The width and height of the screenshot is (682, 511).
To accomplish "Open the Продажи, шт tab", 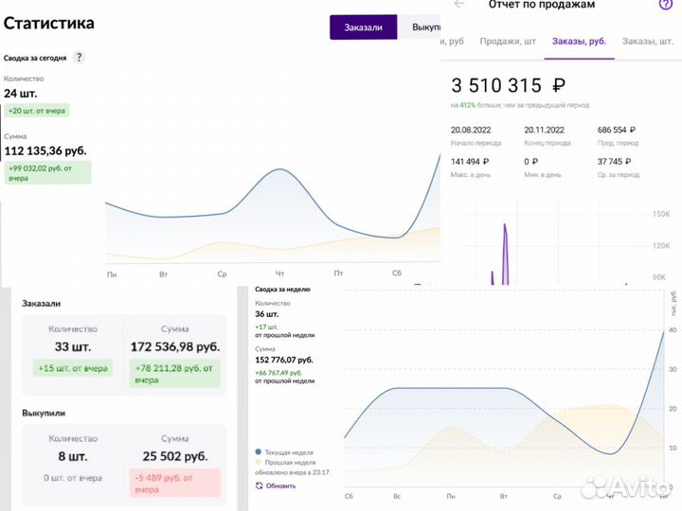I will coord(508,41).
